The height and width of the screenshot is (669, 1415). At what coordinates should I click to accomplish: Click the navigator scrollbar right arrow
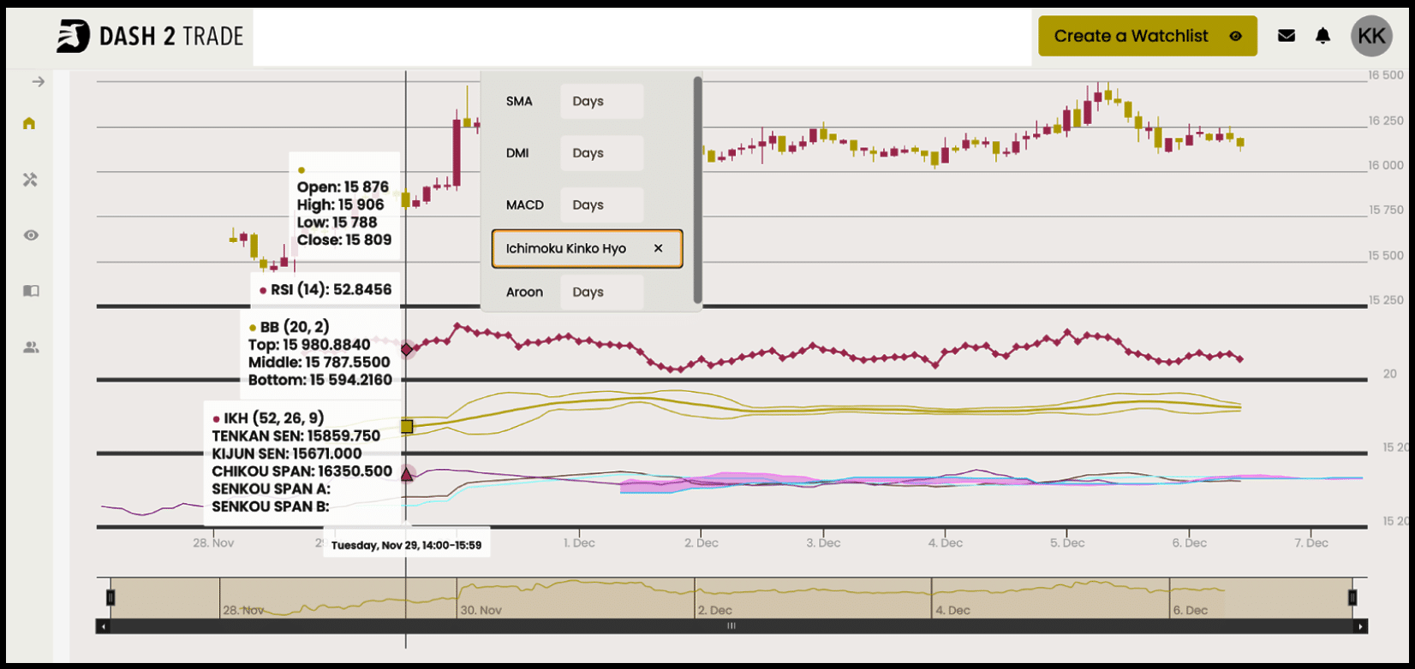pyautogui.click(x=1360, y=626)
